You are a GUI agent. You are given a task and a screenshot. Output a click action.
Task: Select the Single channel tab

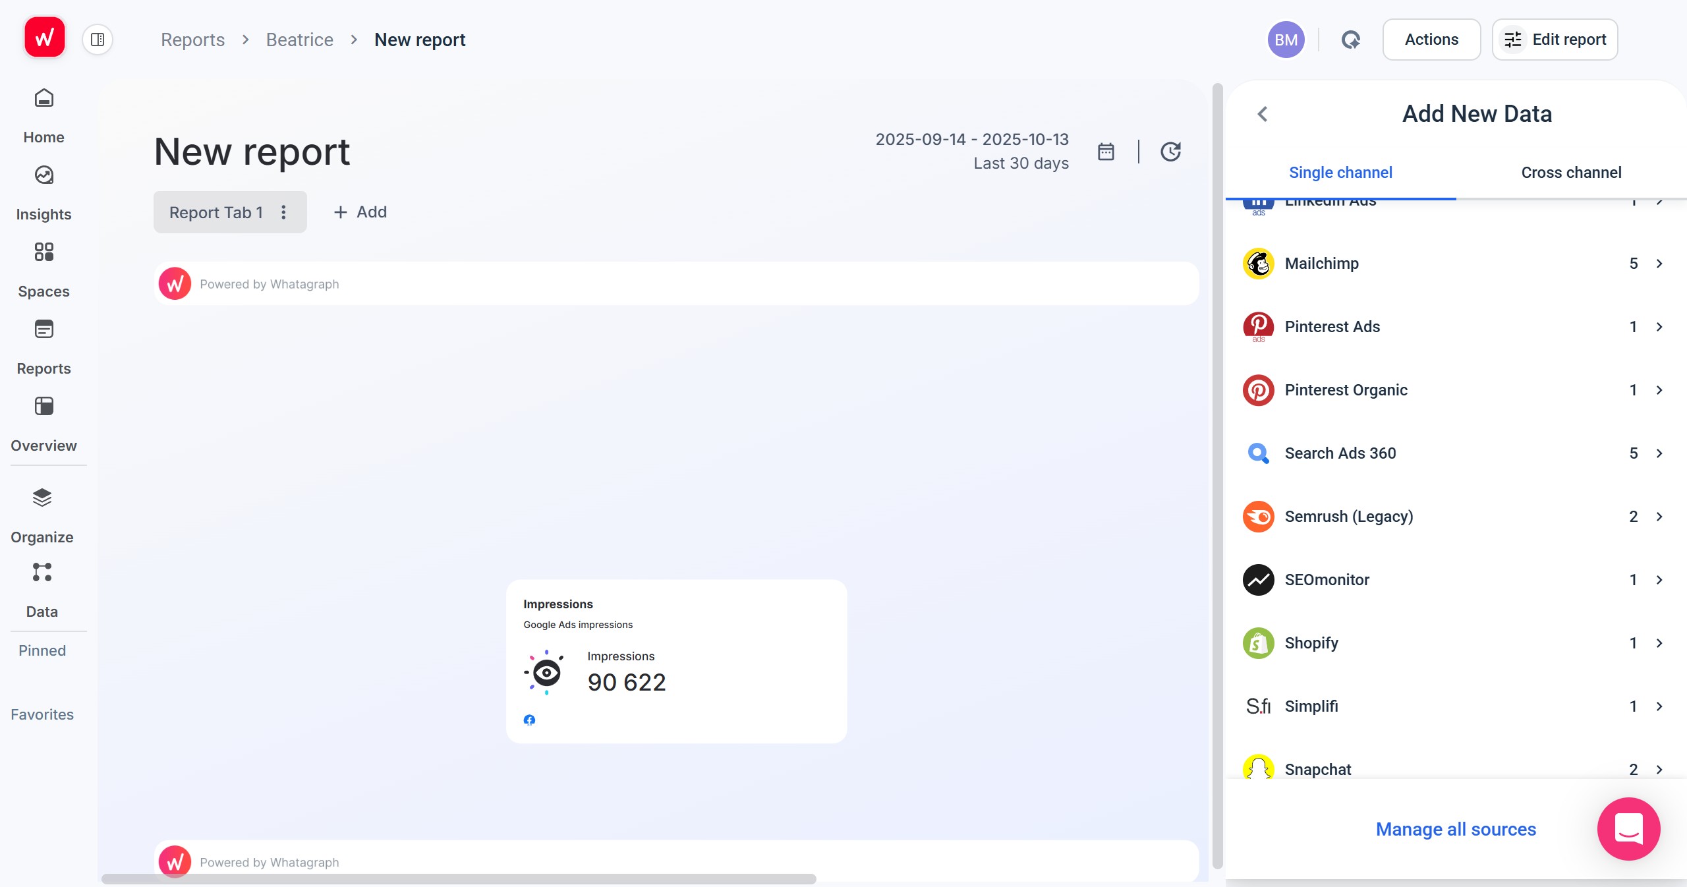(1340, 173)
